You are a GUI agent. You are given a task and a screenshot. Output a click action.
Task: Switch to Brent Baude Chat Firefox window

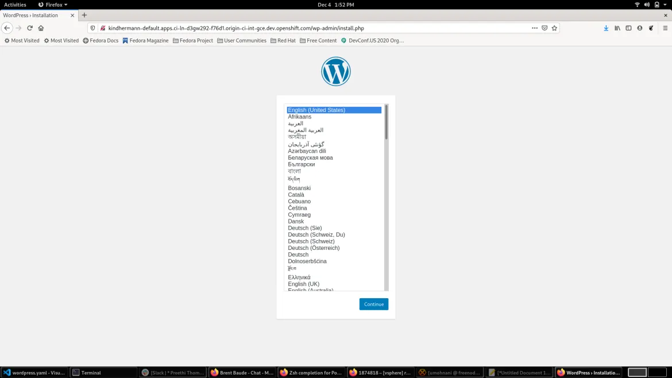[x=242, y=372]
